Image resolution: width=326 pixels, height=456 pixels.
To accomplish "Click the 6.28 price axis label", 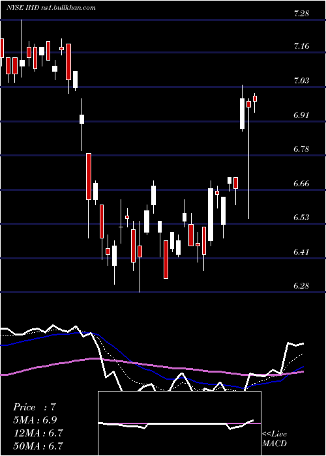I will (301, 286).
